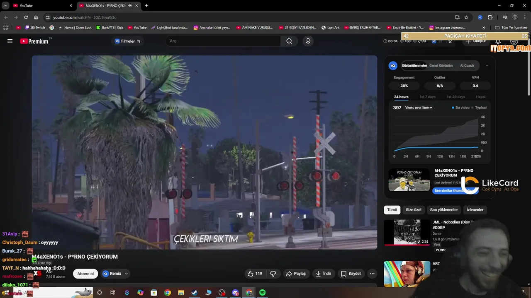Viewport: 531px width, 298px height.
Task: Reload the page
Action: pos(26,17)
